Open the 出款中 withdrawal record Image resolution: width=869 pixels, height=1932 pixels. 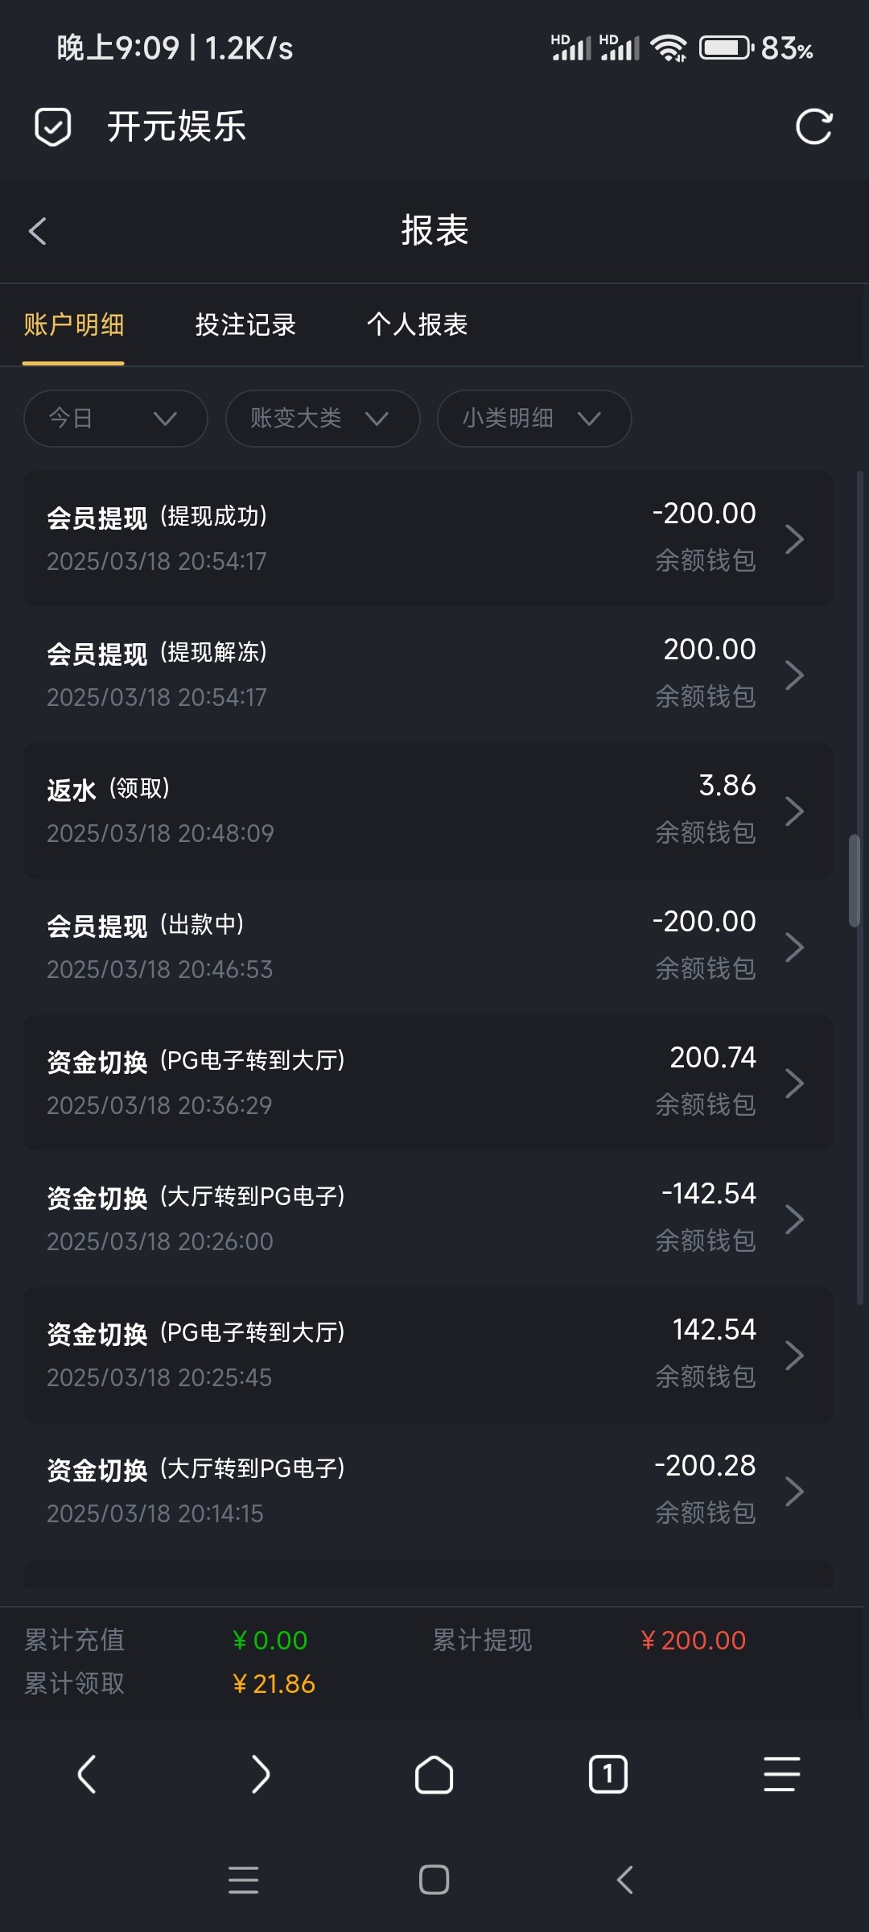[428, 947]
